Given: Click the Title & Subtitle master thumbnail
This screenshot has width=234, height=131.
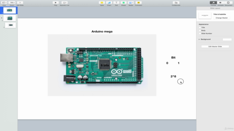Looking at the screenshot, I should pyautogui.click(x=205, y=15).
